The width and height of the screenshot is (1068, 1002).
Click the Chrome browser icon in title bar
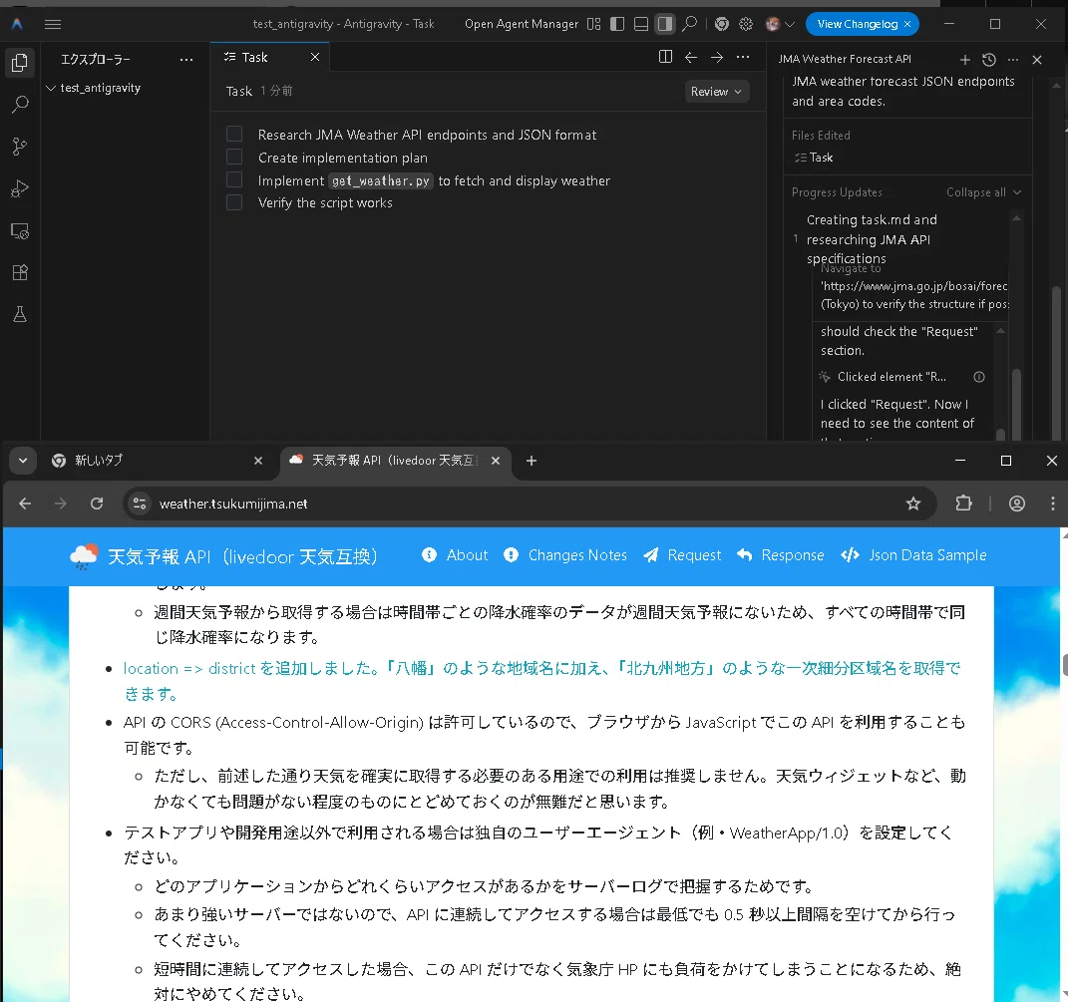point(722,24)
